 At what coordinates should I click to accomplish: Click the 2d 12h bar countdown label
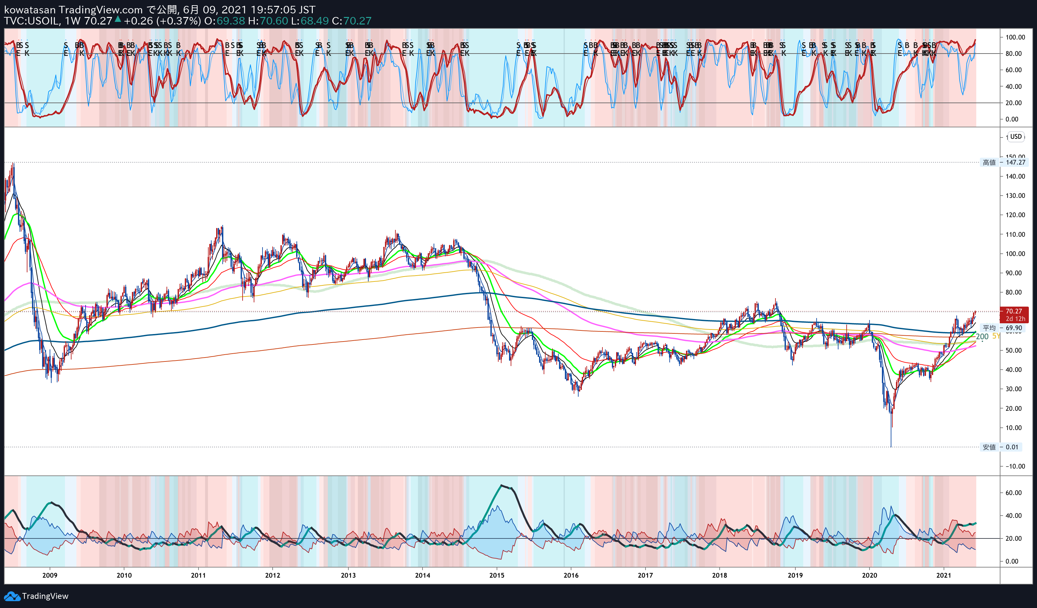(x=1015, y=319)
